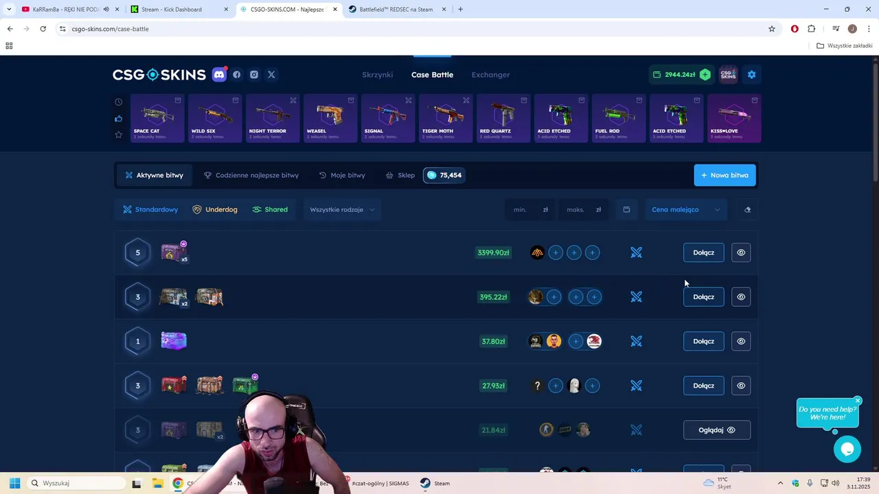Click 'Dołącz' for the 27.93zł battle
The height and width of the screenshot is (494, 879).
[704, 386]
